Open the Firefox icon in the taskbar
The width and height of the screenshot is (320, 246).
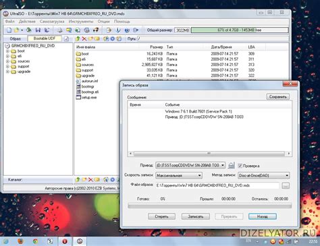click(20, 241)
